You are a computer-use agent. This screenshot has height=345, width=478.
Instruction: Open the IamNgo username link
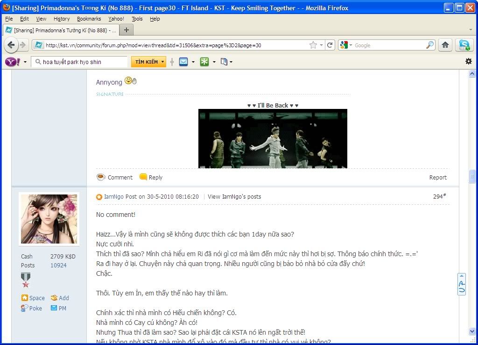tap(114, 197)
